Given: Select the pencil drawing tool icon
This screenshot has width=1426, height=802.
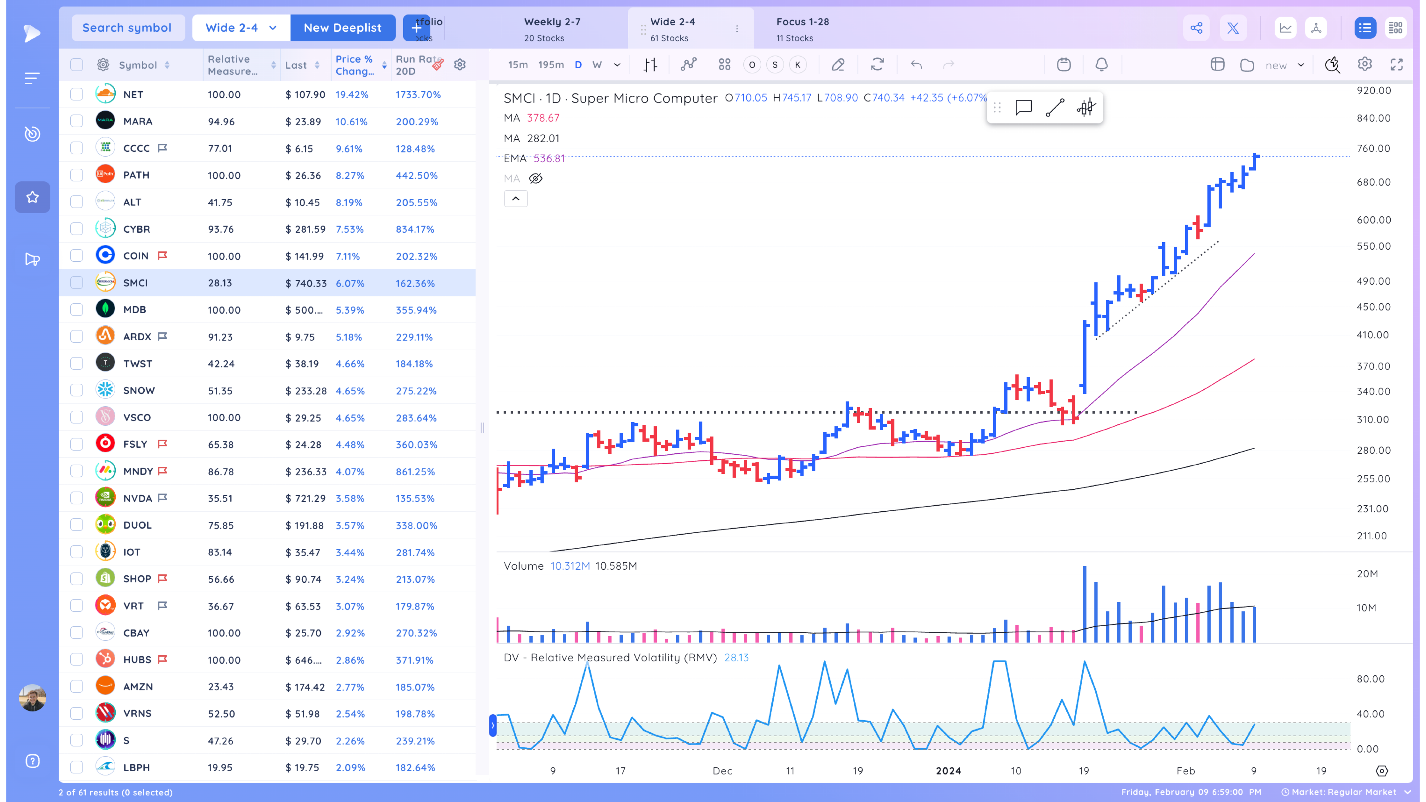Looking at the screenshot, I should pos(838,65).
